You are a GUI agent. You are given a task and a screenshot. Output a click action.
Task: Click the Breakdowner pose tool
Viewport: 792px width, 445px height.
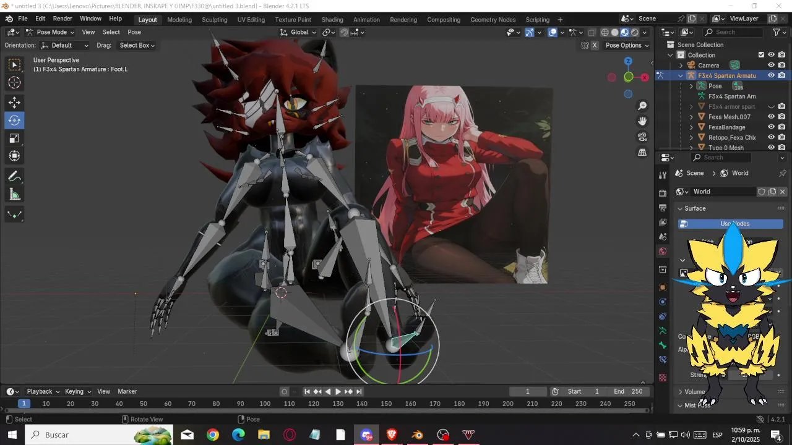tap(14, 214)
